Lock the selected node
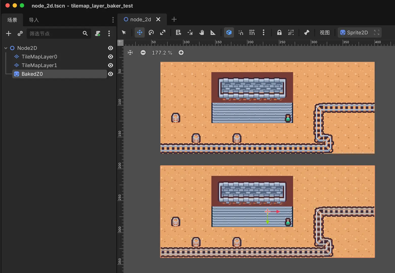The width and height of the screenshot is (395, 273). (x=279, y=32)
